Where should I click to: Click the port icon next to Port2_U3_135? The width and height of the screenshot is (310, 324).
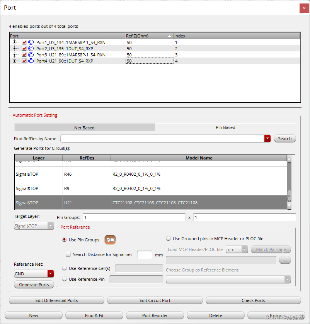pyautogui.click(x=31, y=49)
